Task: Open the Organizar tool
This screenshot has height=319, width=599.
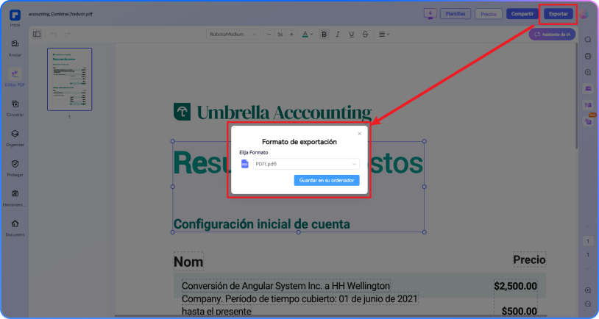Action: click(x=15, y=137)
